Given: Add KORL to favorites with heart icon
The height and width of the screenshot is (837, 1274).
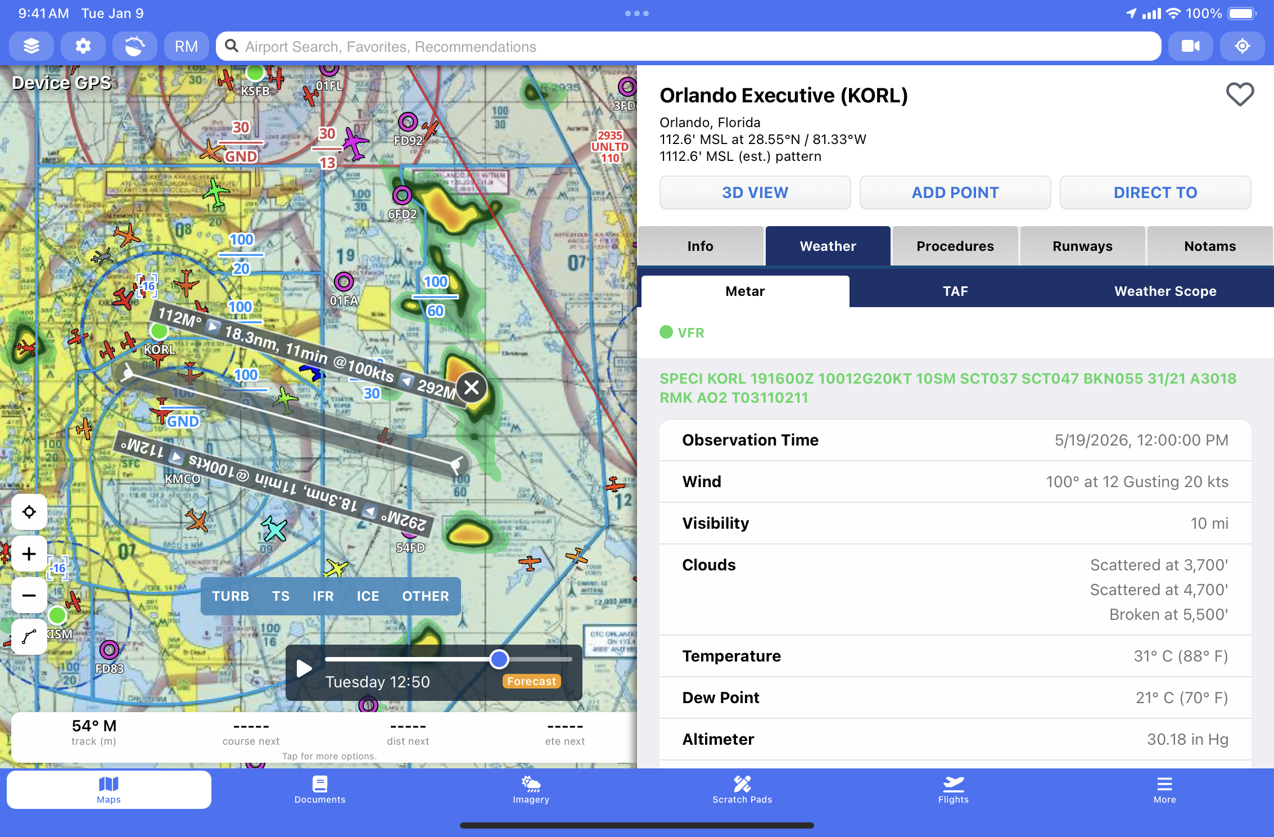Looking at the screenshot, I should pyautogui.click(x=1240, y=94).
